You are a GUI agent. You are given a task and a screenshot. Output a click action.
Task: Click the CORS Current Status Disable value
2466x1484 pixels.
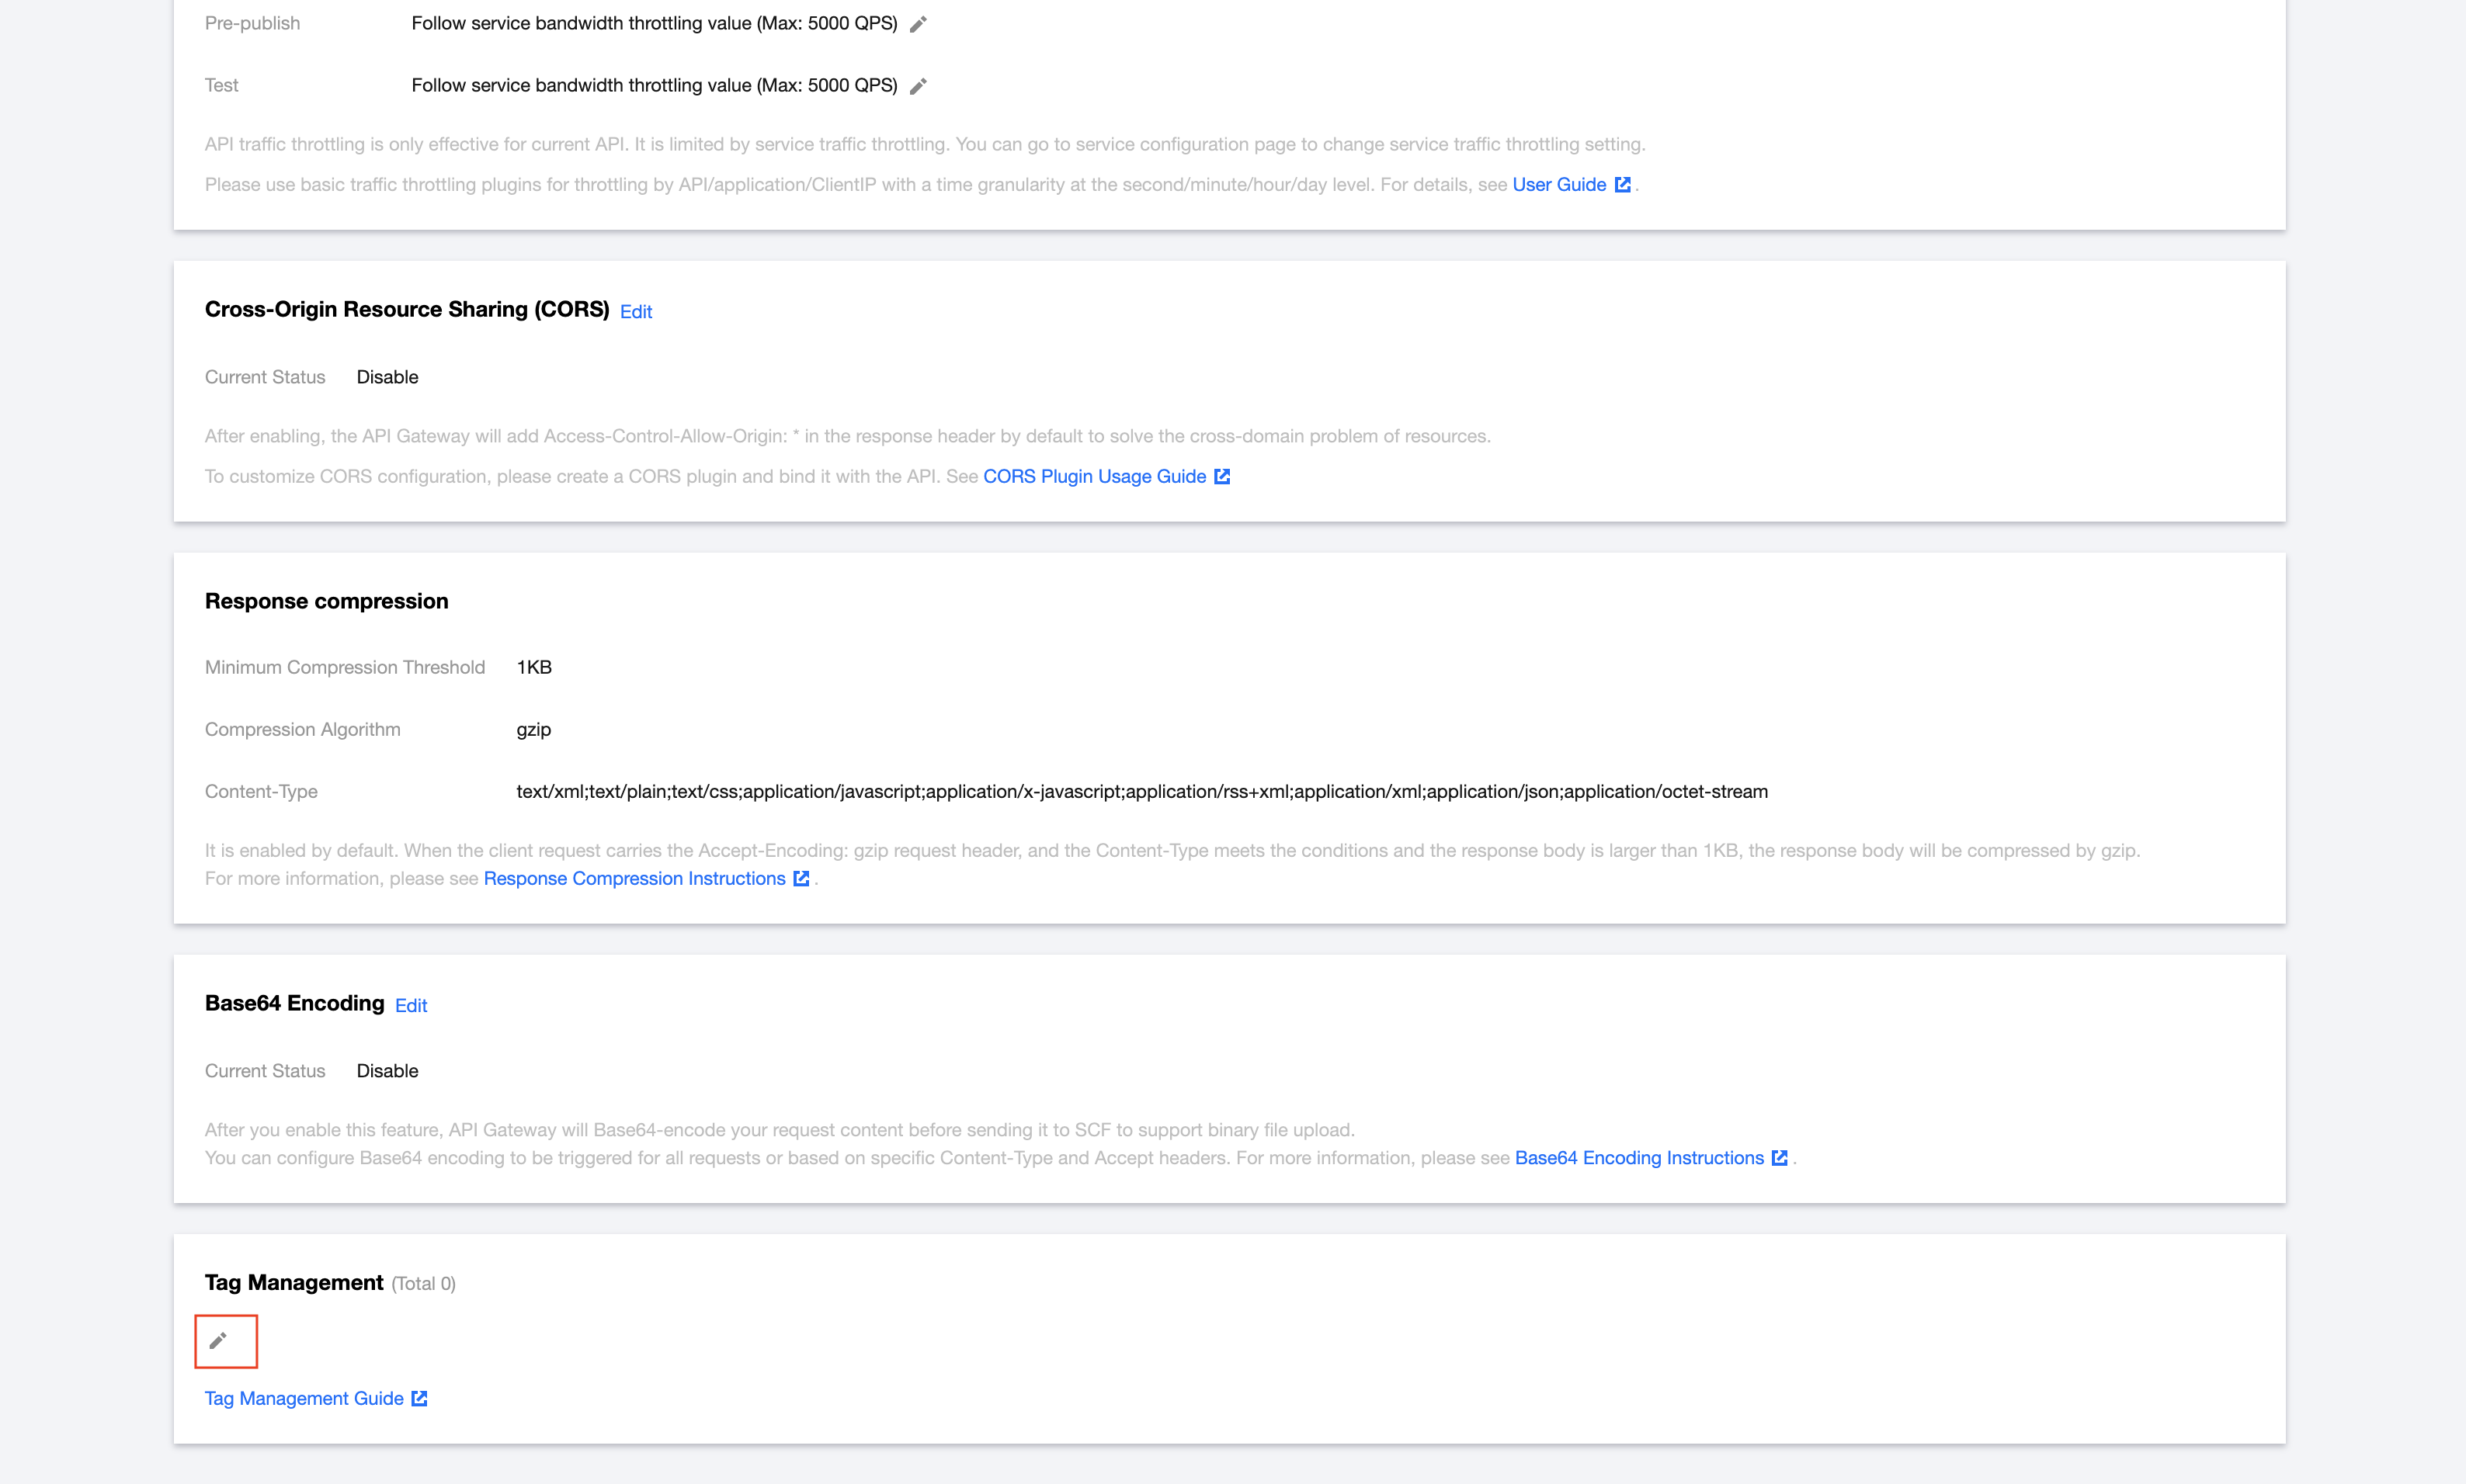[387, 377]
